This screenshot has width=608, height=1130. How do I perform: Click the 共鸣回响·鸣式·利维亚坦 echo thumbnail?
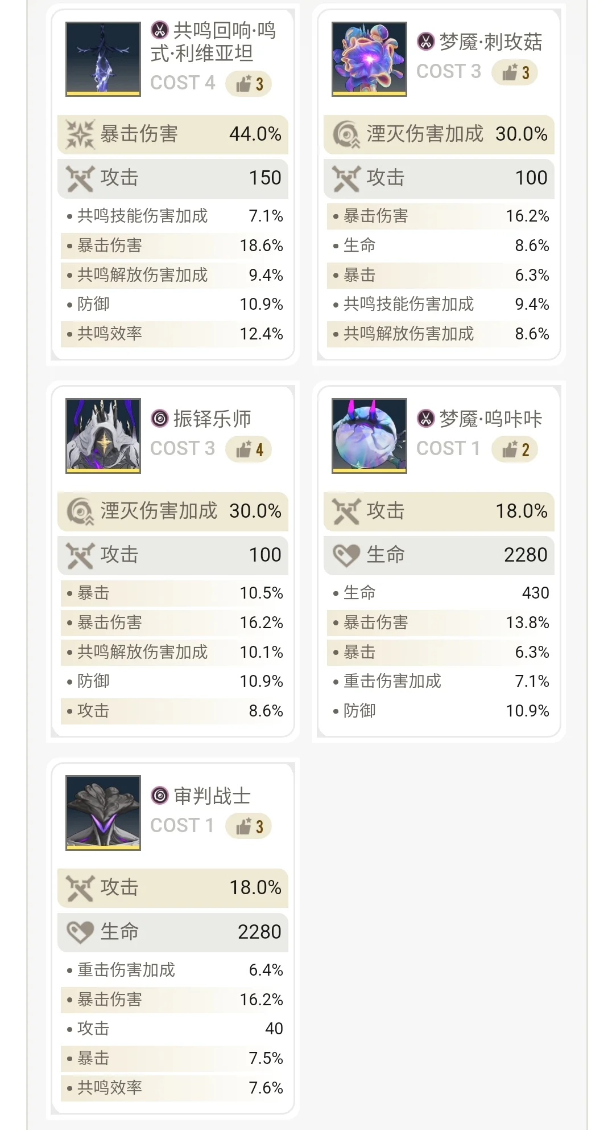103,59
